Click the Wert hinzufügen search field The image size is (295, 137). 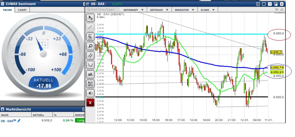click(103, 9)
